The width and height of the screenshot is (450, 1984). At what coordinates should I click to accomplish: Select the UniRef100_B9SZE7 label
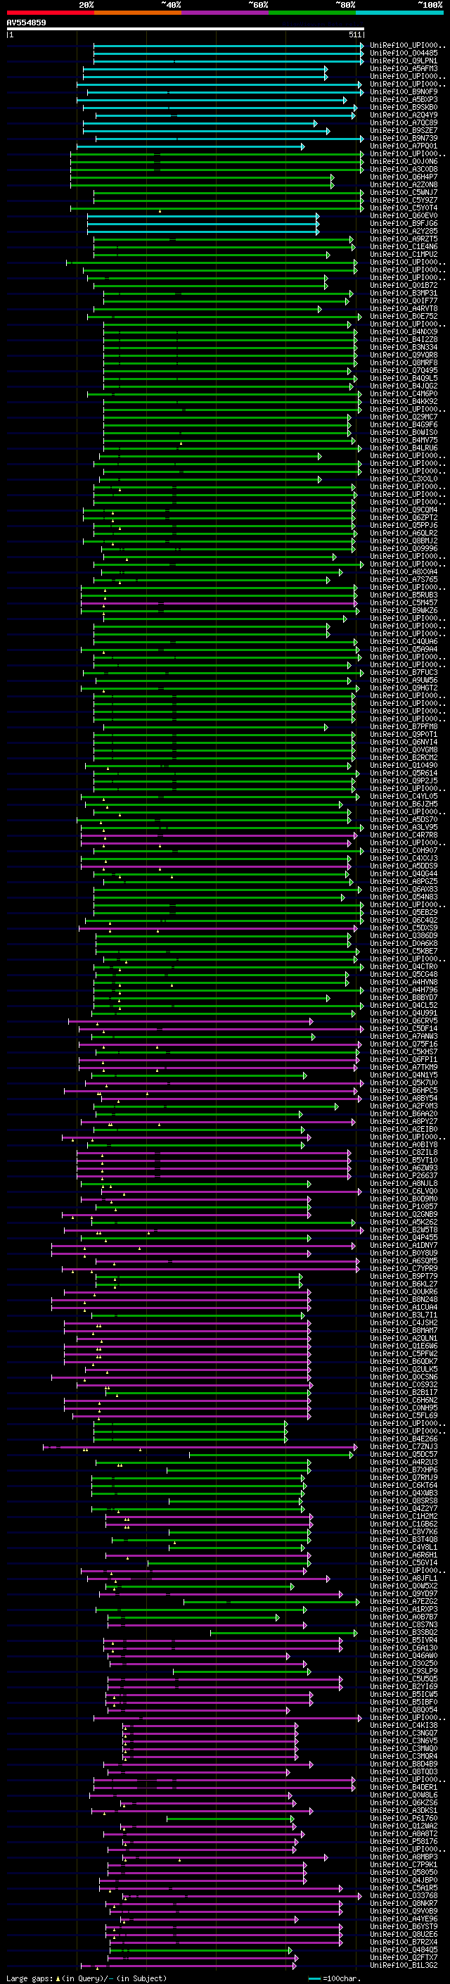tap(403, 130)
